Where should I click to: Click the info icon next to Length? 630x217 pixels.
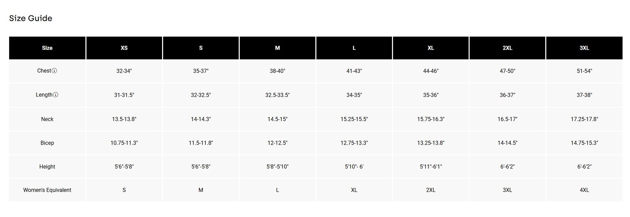56,95
